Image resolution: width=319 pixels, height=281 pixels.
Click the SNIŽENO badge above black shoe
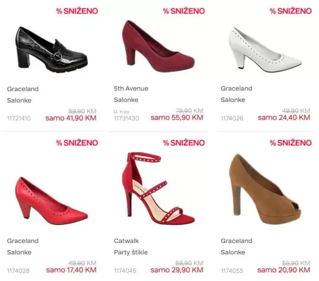77,11
